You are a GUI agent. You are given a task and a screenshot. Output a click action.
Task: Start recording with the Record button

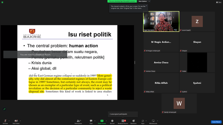click(112, 122)
